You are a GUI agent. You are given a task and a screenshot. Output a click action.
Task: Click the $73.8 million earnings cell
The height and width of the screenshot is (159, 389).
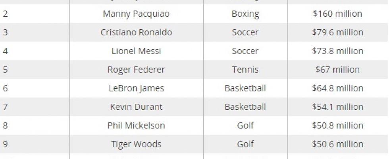click(337, 51)
